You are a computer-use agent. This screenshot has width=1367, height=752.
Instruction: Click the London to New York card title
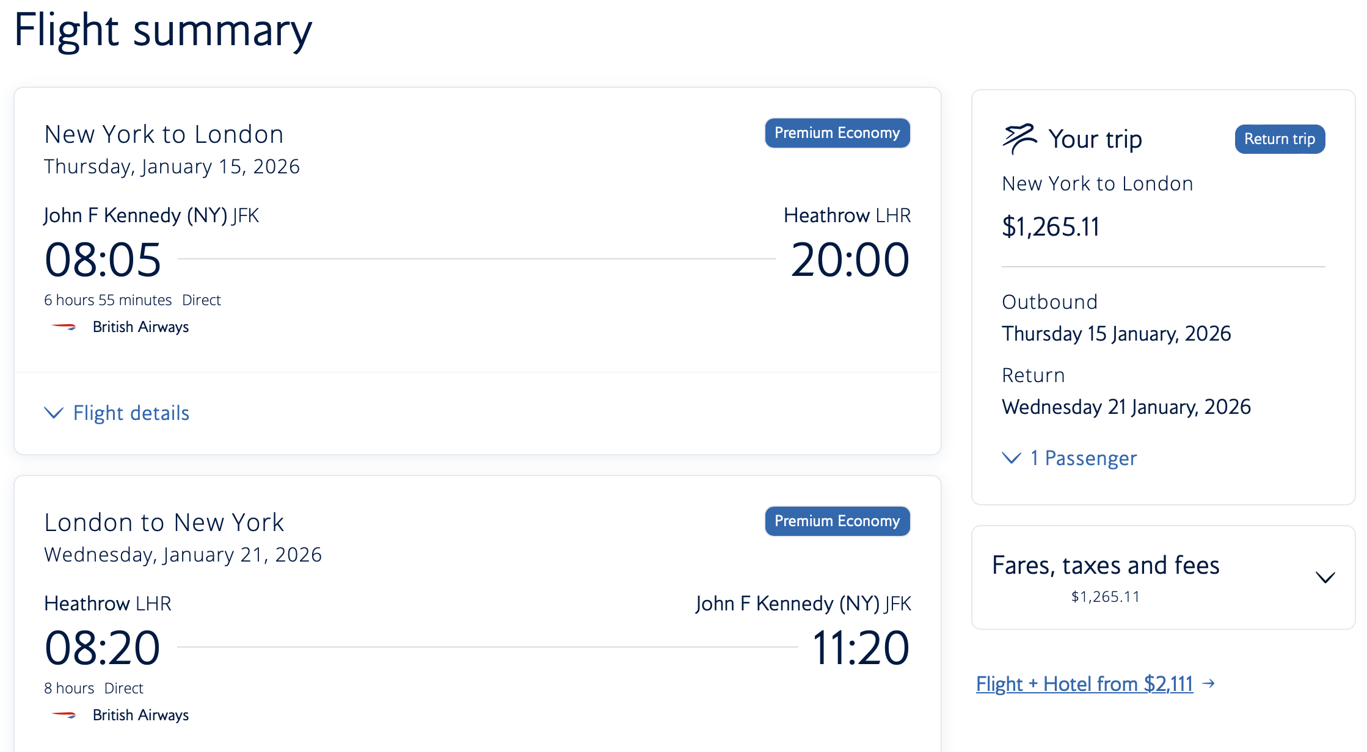pos(164,522)
